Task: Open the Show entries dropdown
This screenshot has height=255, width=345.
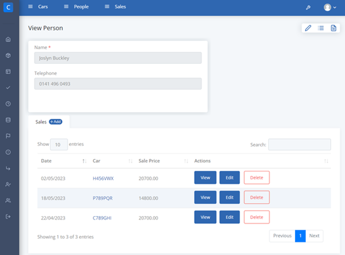Action: click(x=59, y=144)
